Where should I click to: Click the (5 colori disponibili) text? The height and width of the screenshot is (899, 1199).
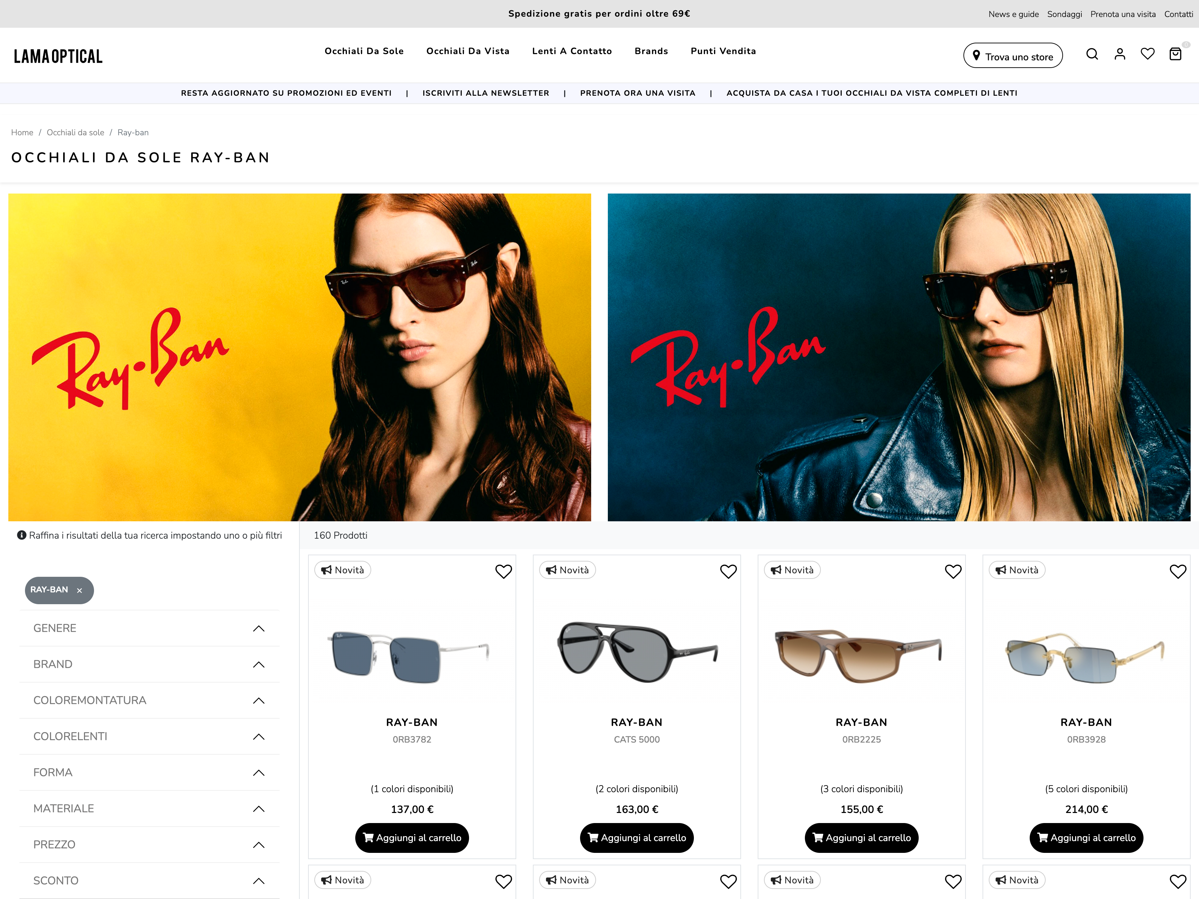[x=1086, y=789]
